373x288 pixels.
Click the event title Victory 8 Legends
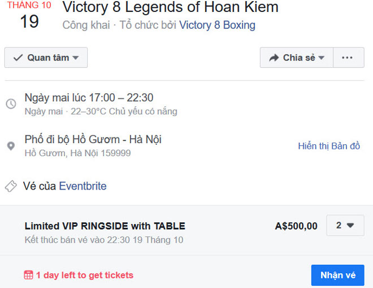click(x=170, y=8)
